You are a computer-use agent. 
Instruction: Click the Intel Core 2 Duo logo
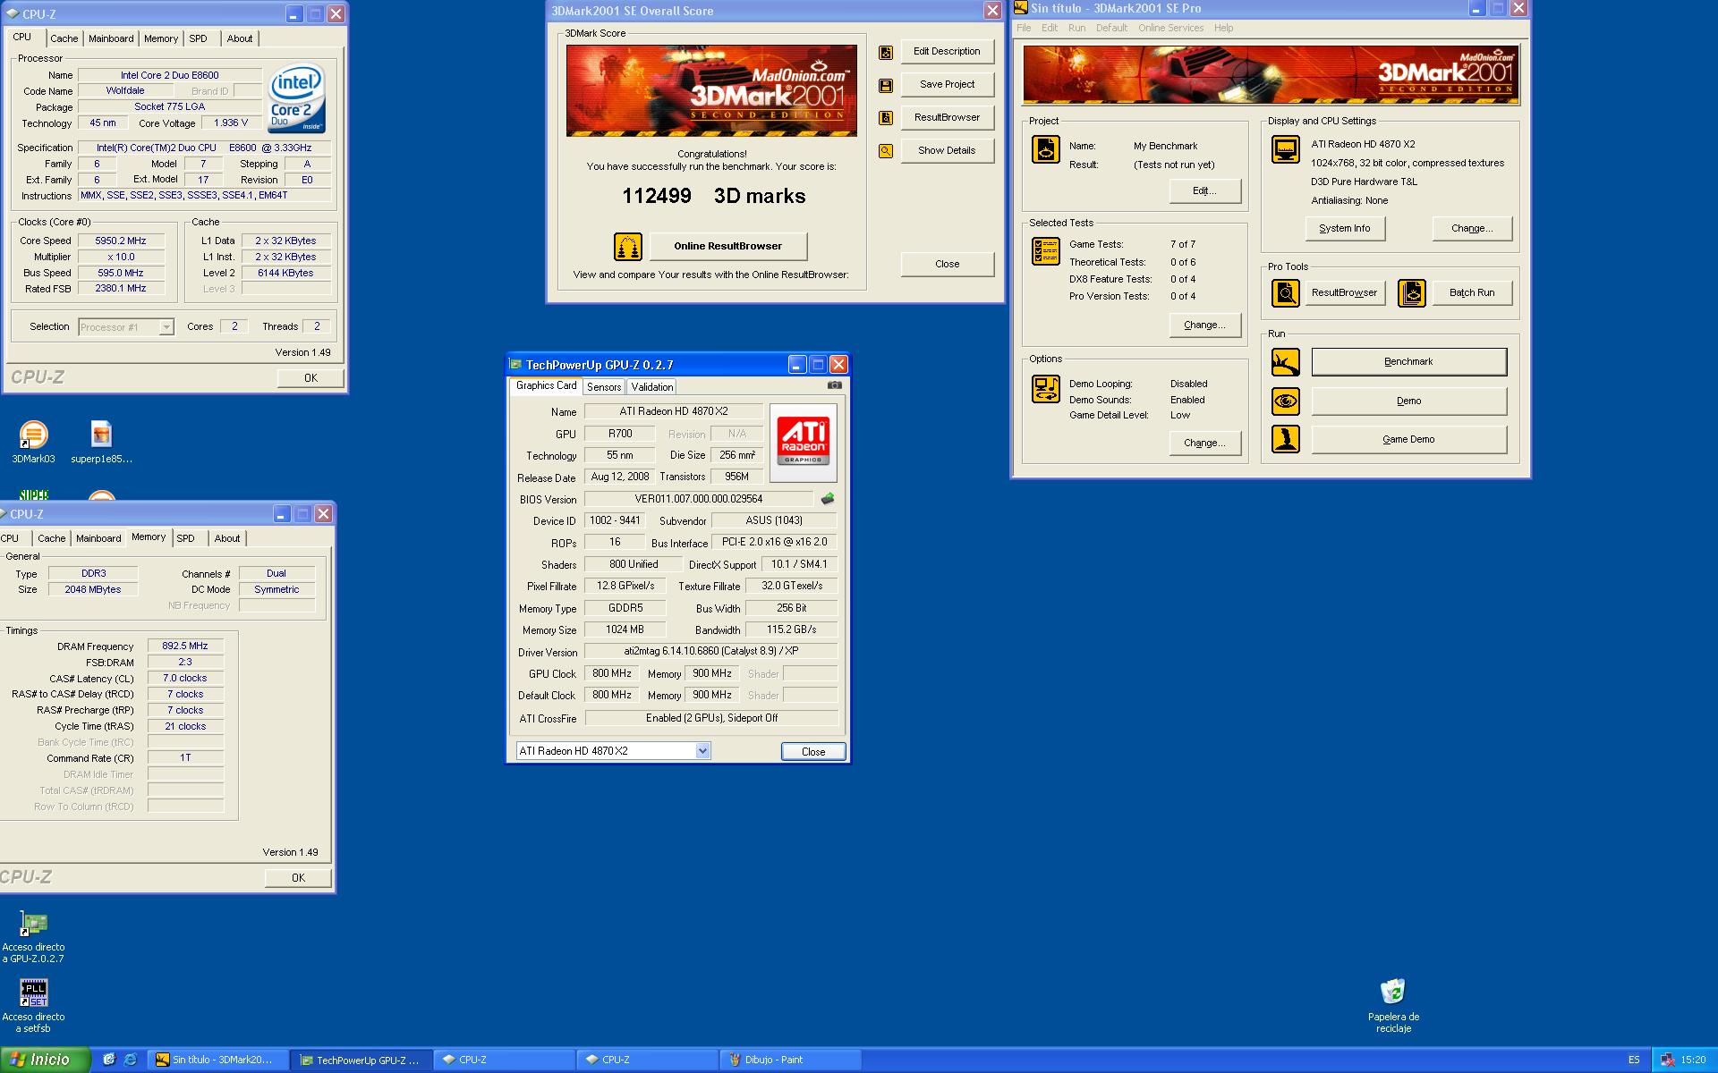point(297,97)
